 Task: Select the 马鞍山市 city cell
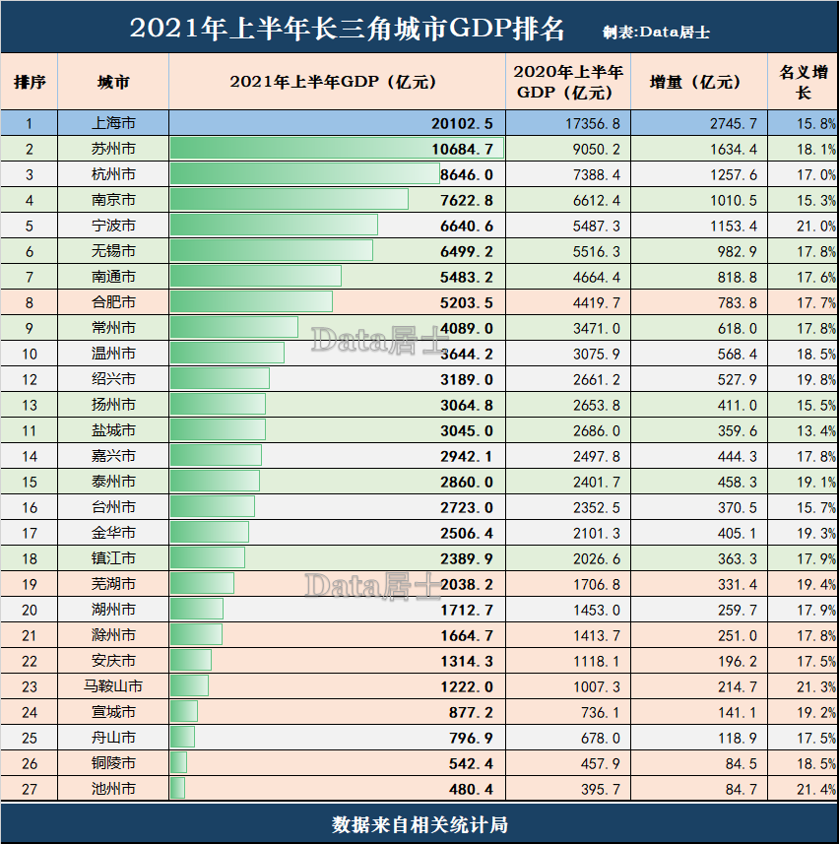pyautogui.click(x=113, y=686)
